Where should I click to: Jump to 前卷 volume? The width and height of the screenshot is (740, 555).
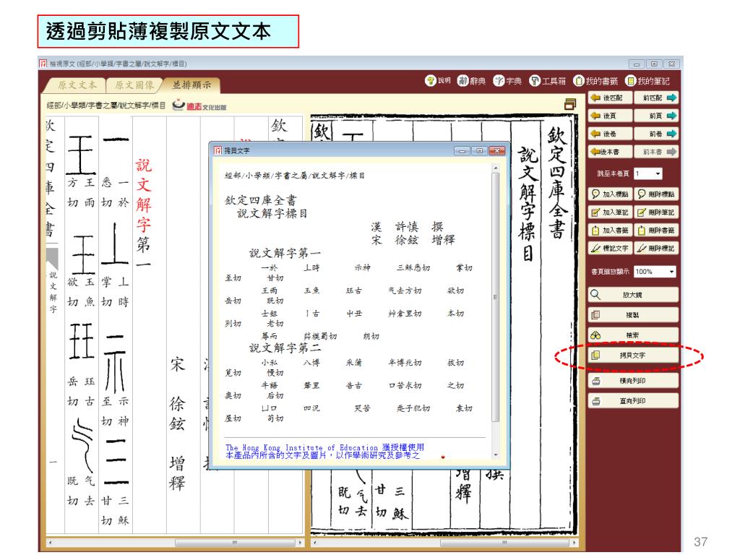656,134
